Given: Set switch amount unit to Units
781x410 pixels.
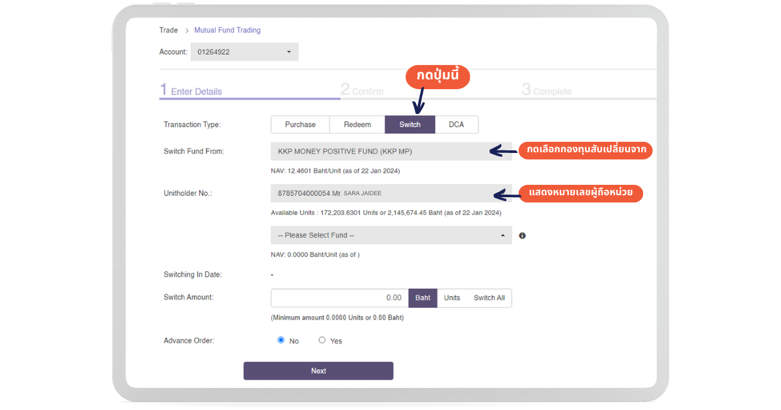Looking at the screenshot, I should coord(452,298).
